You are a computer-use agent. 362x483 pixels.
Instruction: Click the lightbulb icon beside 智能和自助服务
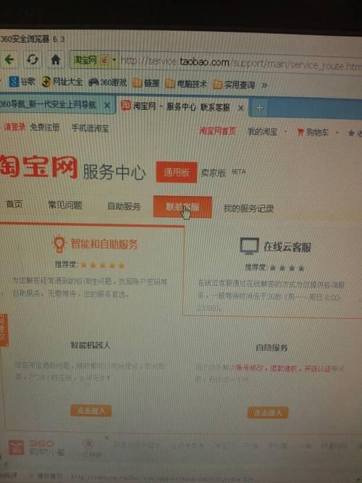coord(59,243)
